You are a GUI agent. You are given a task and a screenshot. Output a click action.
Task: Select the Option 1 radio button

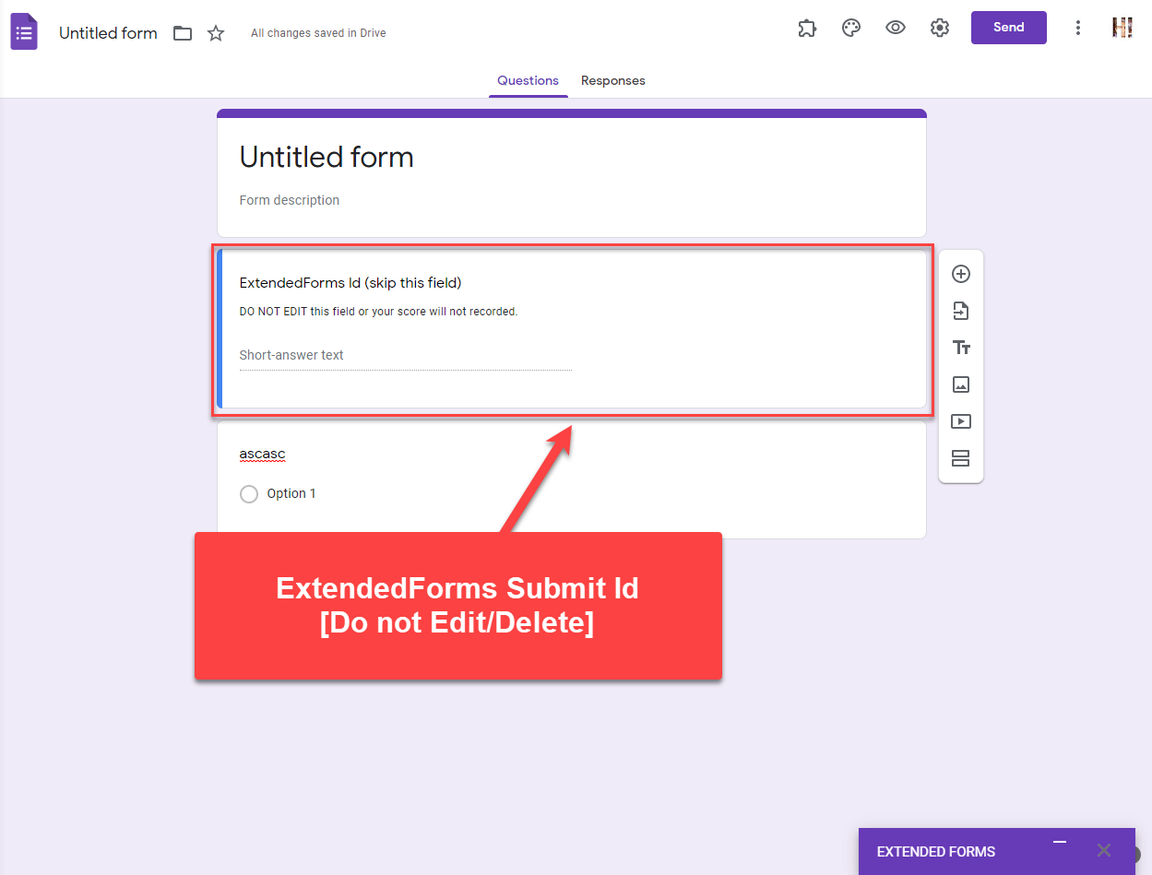tap(249, 493)
